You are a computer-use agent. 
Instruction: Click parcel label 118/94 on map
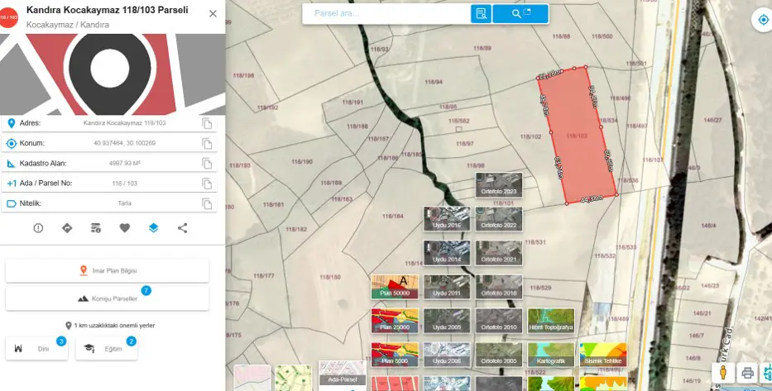click(x=434, y=82)
